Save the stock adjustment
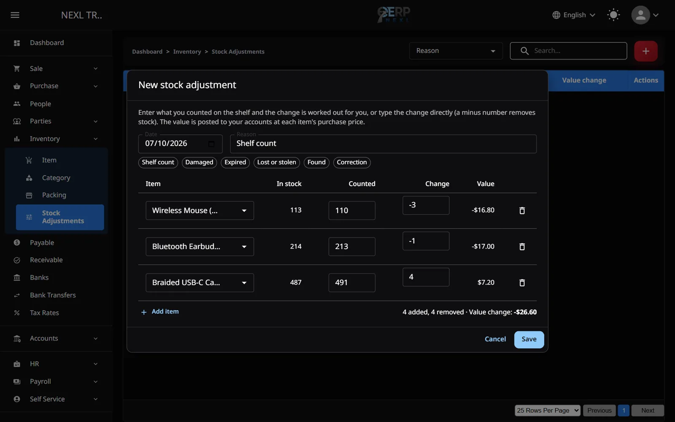 click(529, 340)
